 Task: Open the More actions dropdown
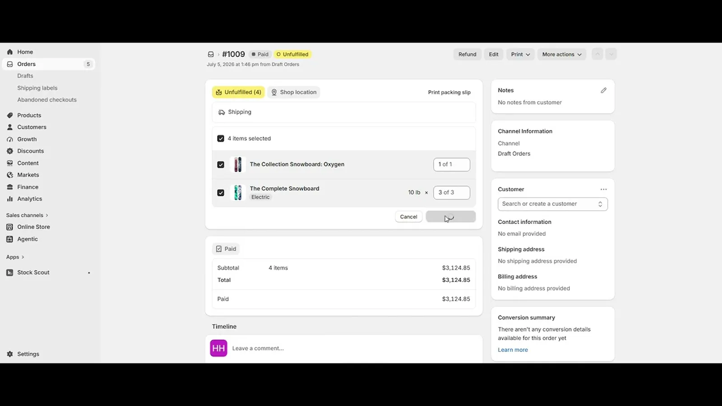562,54
